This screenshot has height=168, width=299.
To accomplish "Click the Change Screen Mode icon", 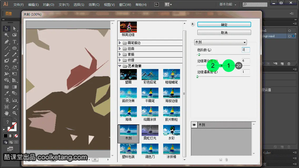I will 10,149.
